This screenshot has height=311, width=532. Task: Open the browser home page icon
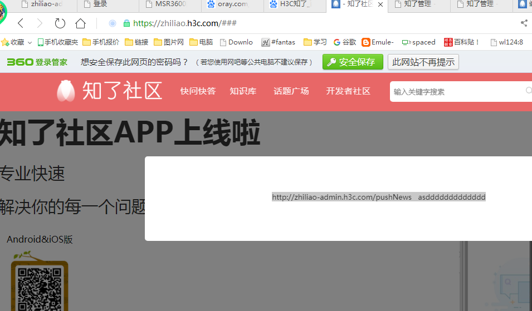click(x=80, y=23)
